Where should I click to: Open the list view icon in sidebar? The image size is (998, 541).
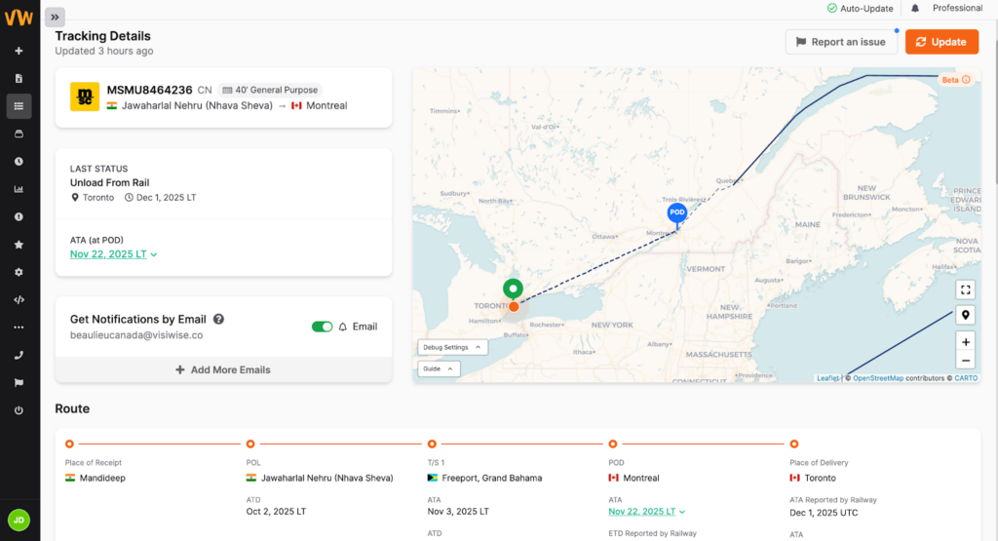[x=19, y=105]
